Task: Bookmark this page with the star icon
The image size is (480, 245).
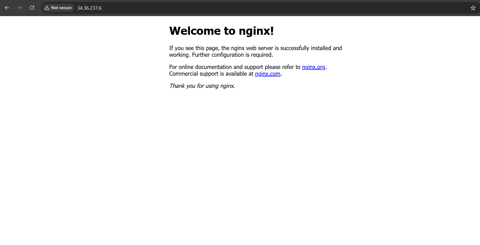Action: tap(473, 8)
